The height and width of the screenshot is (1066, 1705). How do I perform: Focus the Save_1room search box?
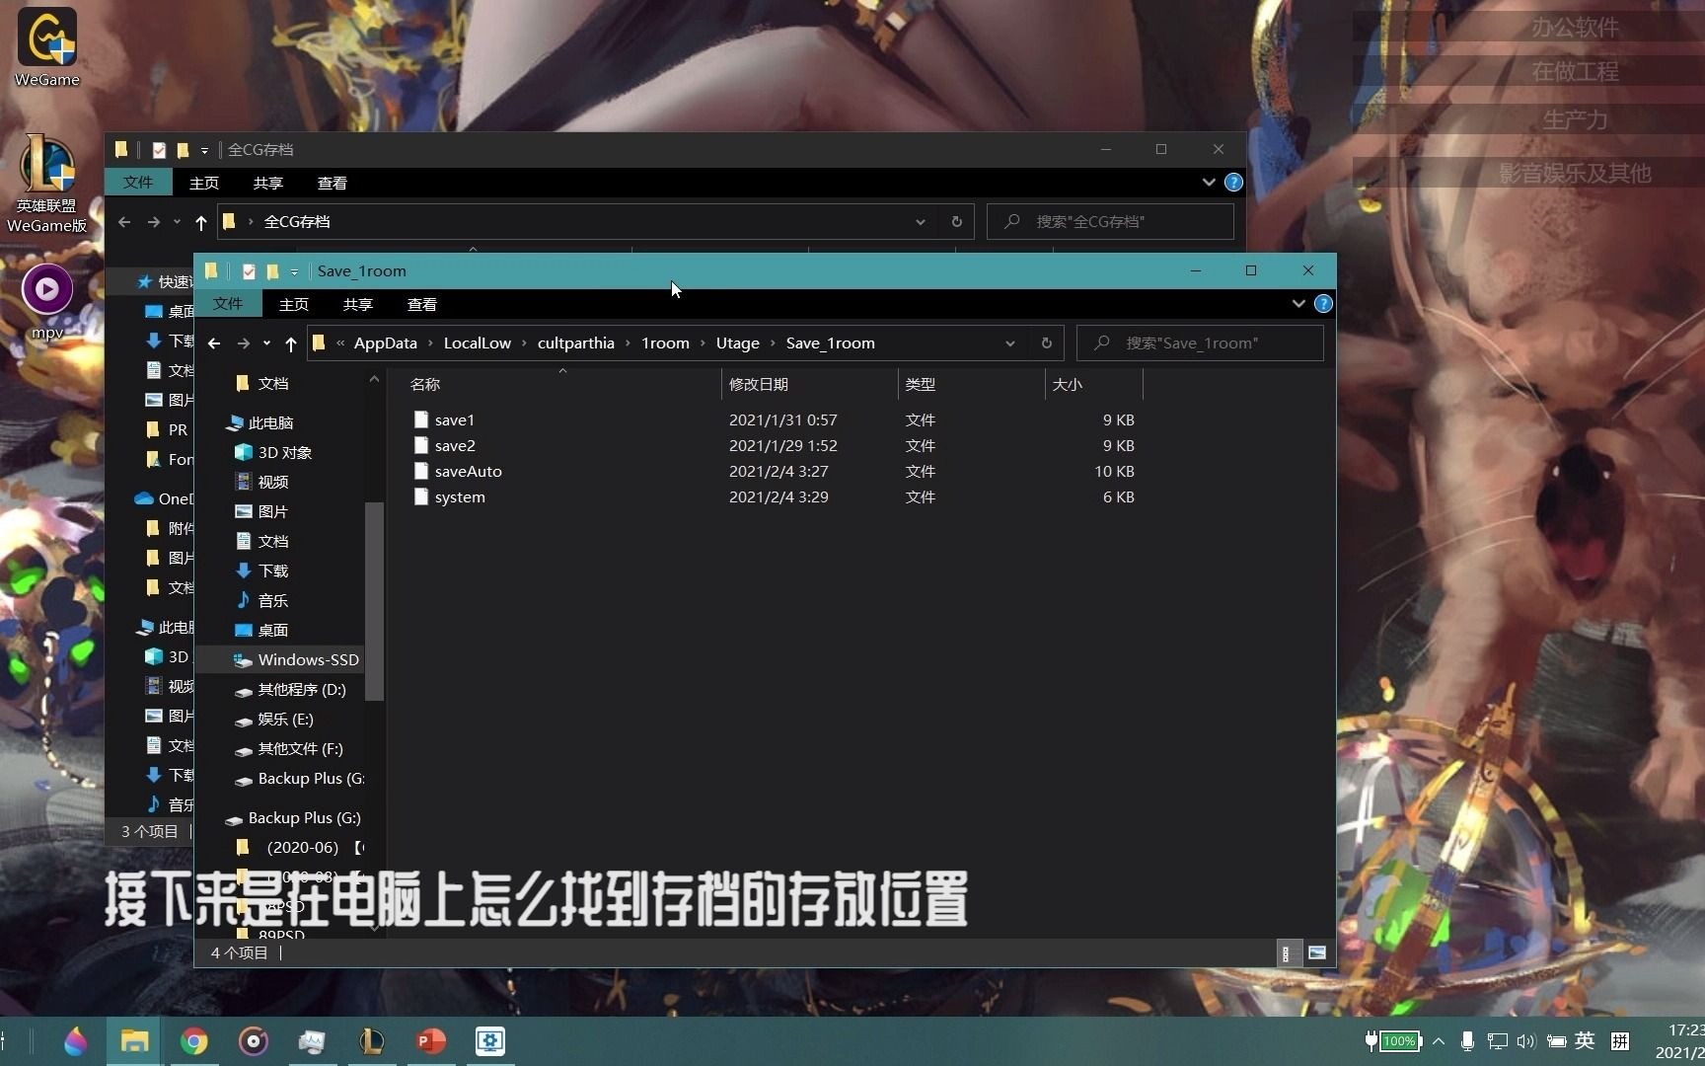1200,343
